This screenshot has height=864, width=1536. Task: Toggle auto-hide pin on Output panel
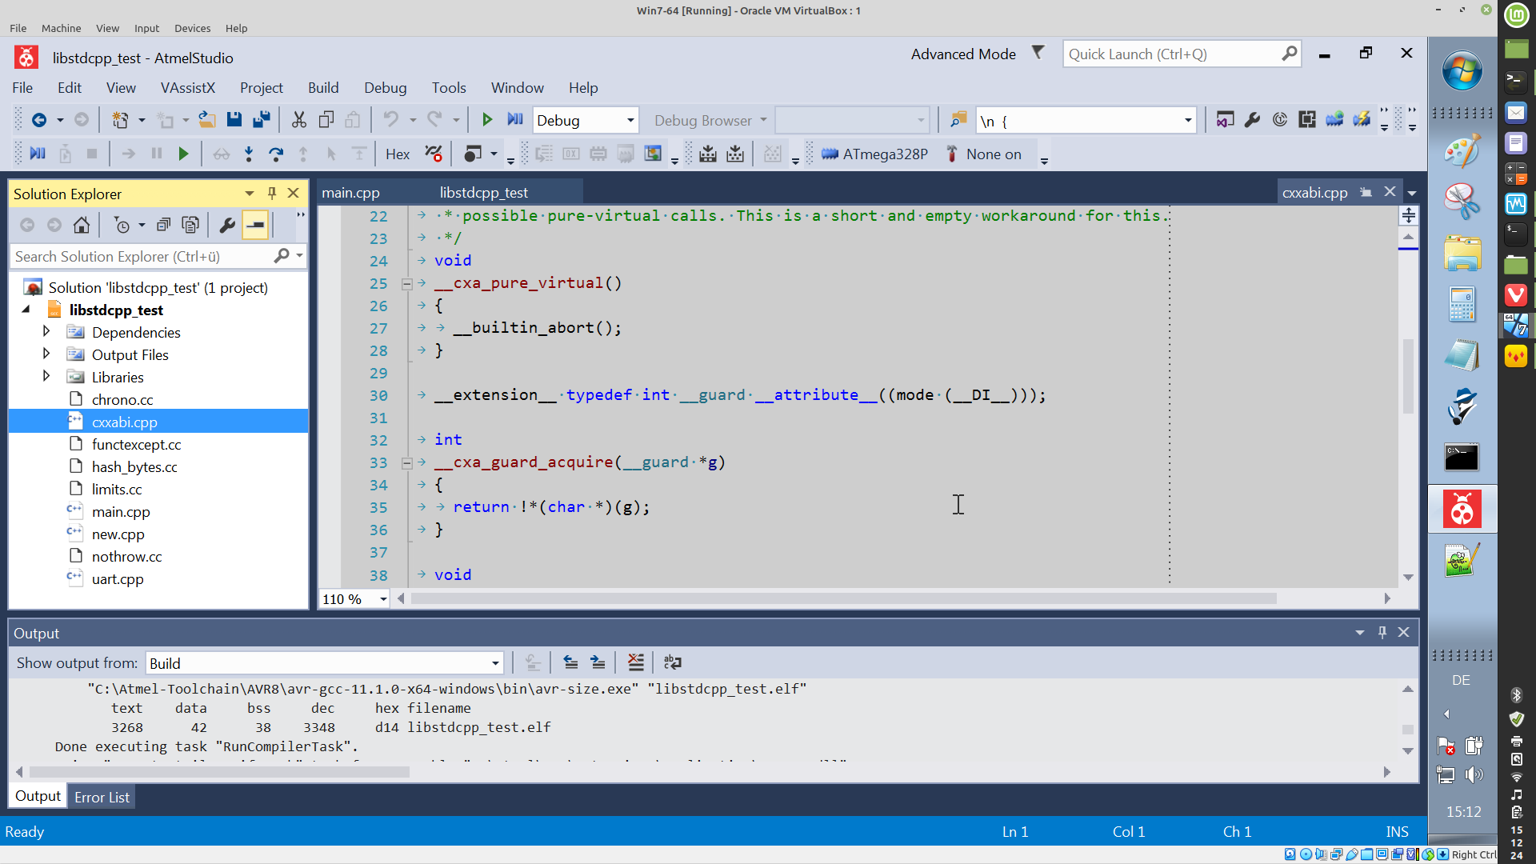tap(1382, 632)
